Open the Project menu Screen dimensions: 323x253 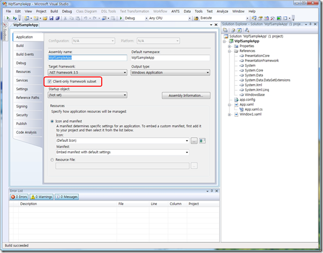click(x=41, y=11)
